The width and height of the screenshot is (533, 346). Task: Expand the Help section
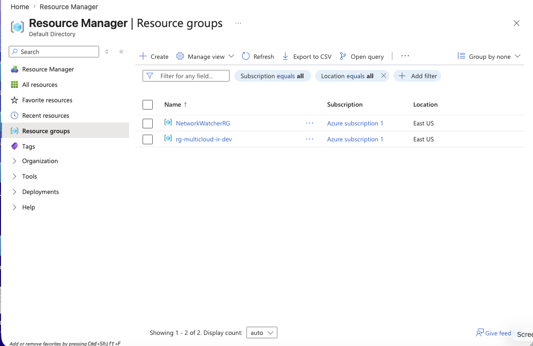[14, 207]
